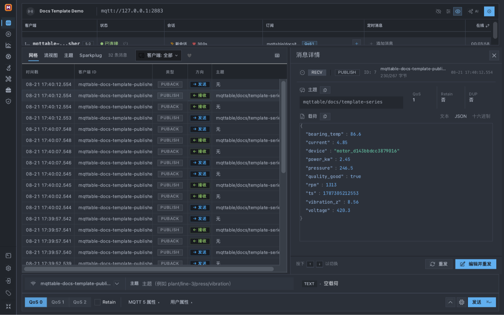Expand 用户属性 options
Viewport: 504px width, 315px height.
181,302
